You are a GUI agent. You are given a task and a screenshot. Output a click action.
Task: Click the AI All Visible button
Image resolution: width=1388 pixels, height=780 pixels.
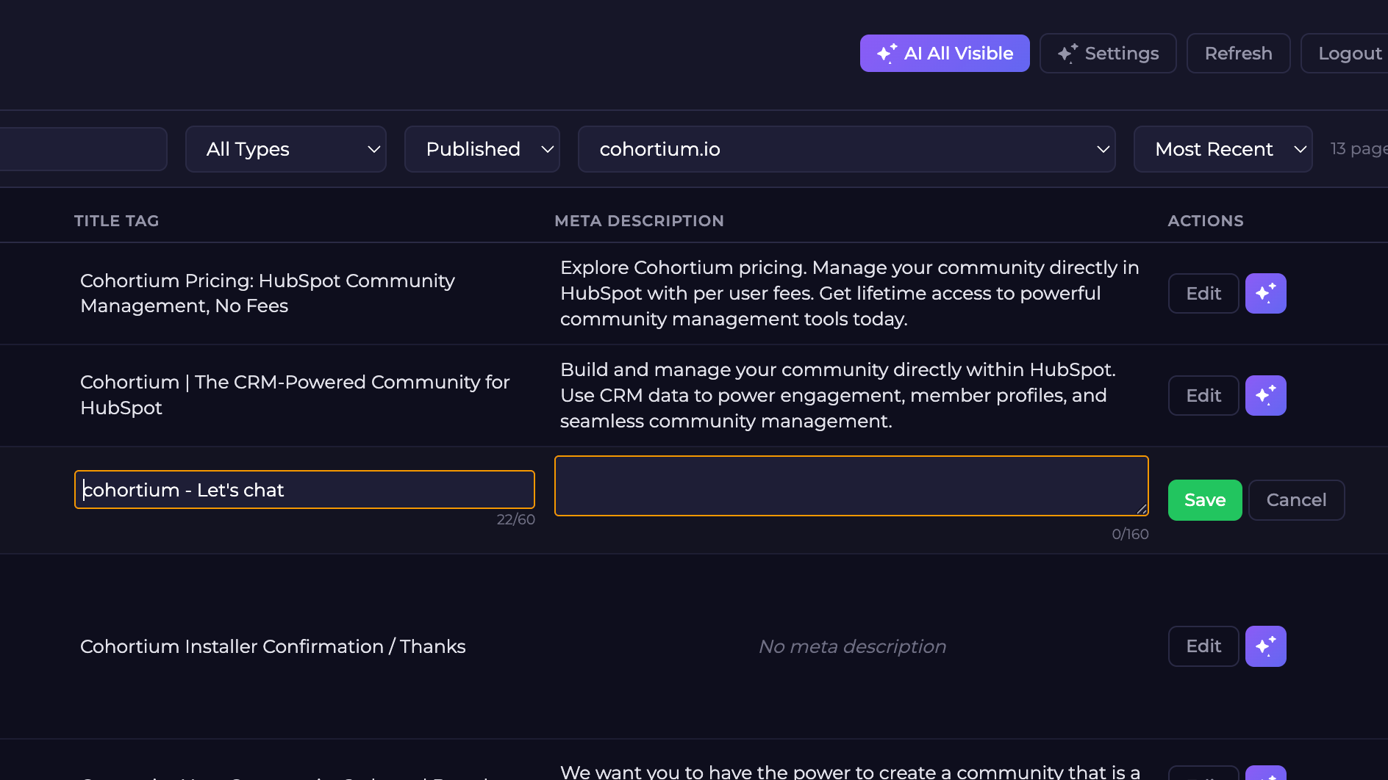pos(945,54)
